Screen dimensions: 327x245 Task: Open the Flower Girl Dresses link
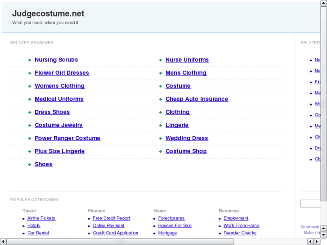point(62,73)
